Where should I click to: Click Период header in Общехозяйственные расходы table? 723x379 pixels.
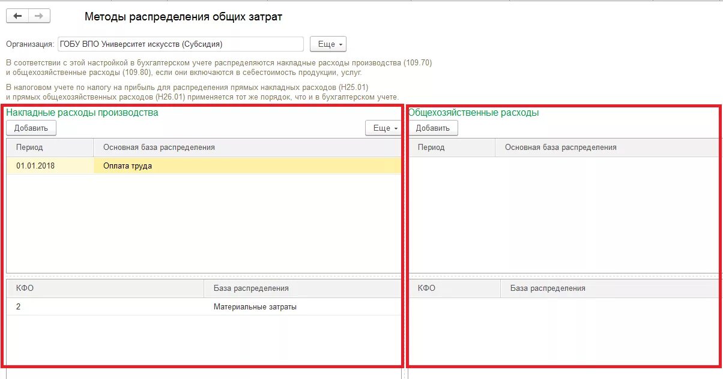(452, 148)
